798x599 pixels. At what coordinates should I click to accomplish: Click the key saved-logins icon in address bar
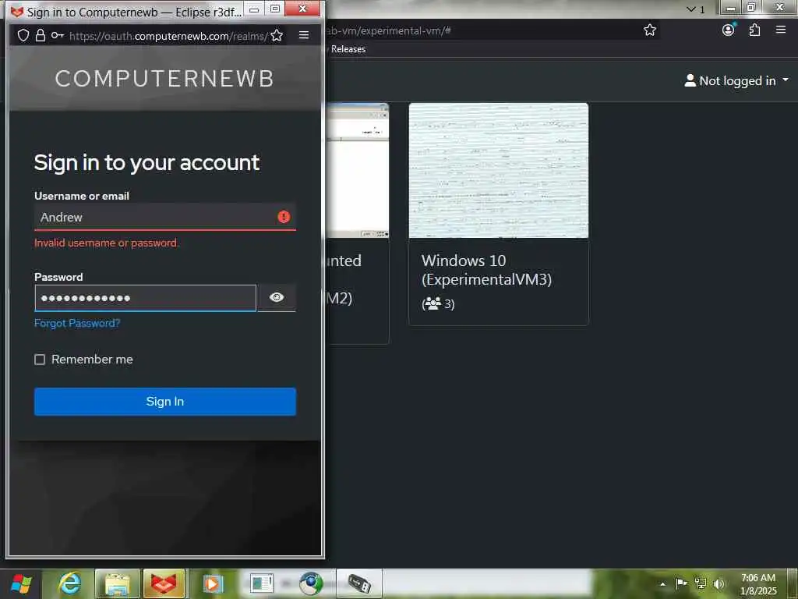58,35
